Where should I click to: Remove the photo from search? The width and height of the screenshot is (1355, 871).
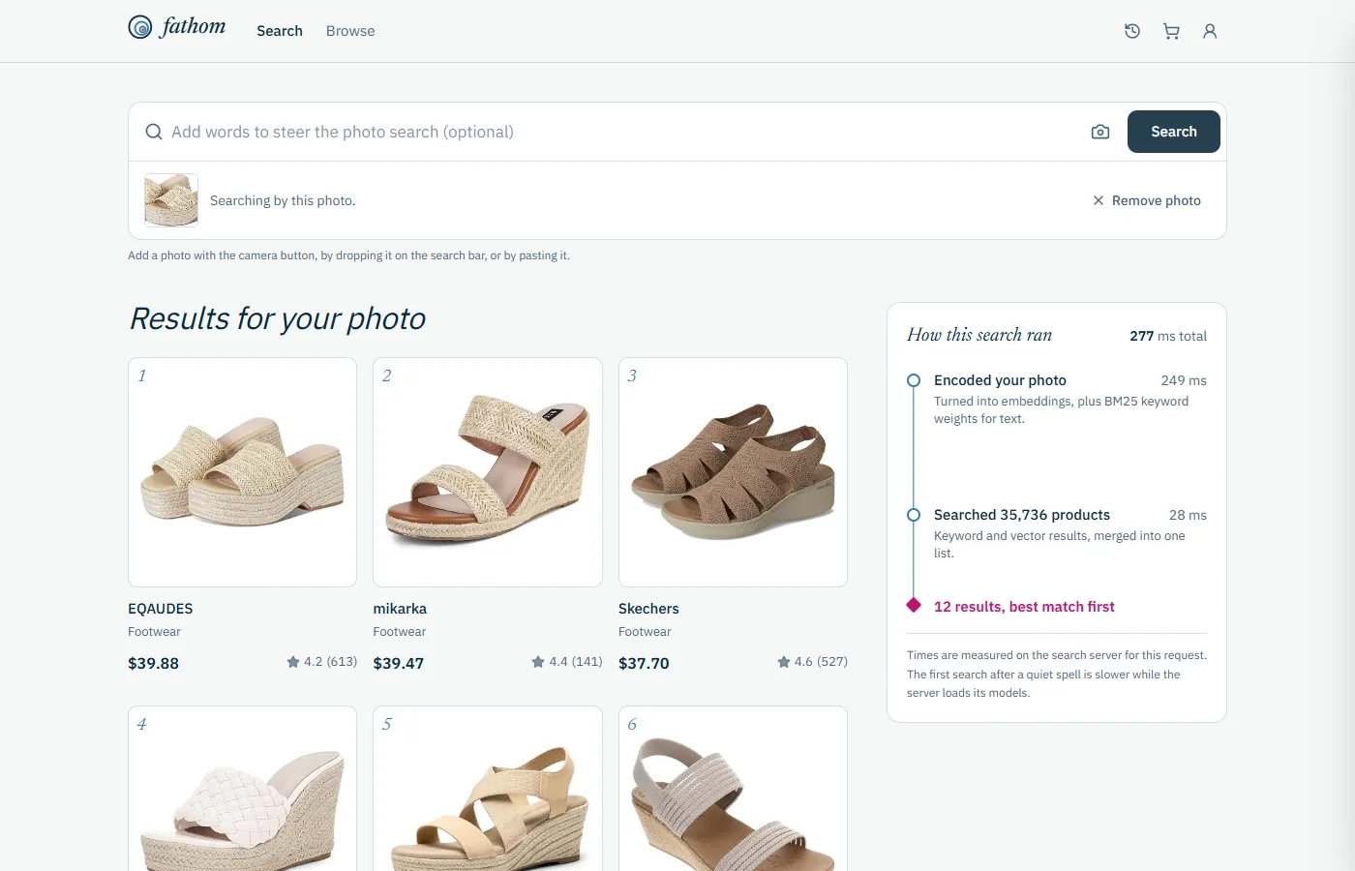point(1147,200)
